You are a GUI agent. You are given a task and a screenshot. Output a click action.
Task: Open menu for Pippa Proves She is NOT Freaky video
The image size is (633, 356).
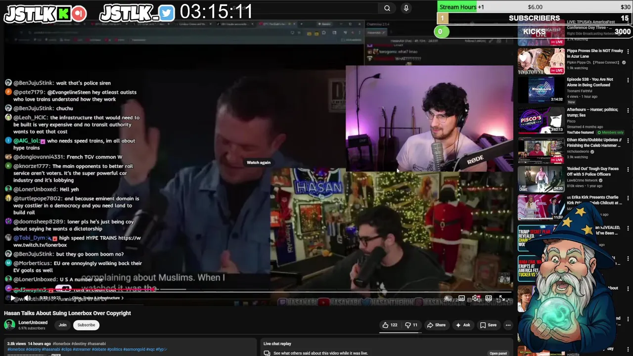pos(628,51)
